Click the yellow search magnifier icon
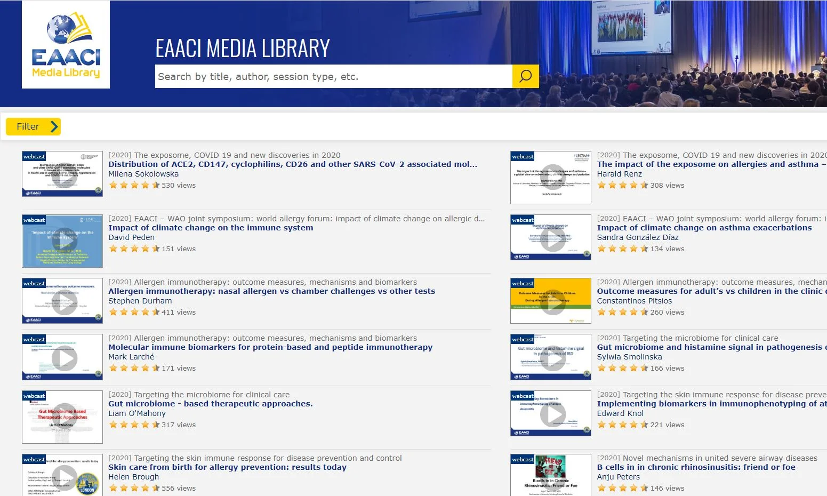827x496 pixels. coord(525,76)
